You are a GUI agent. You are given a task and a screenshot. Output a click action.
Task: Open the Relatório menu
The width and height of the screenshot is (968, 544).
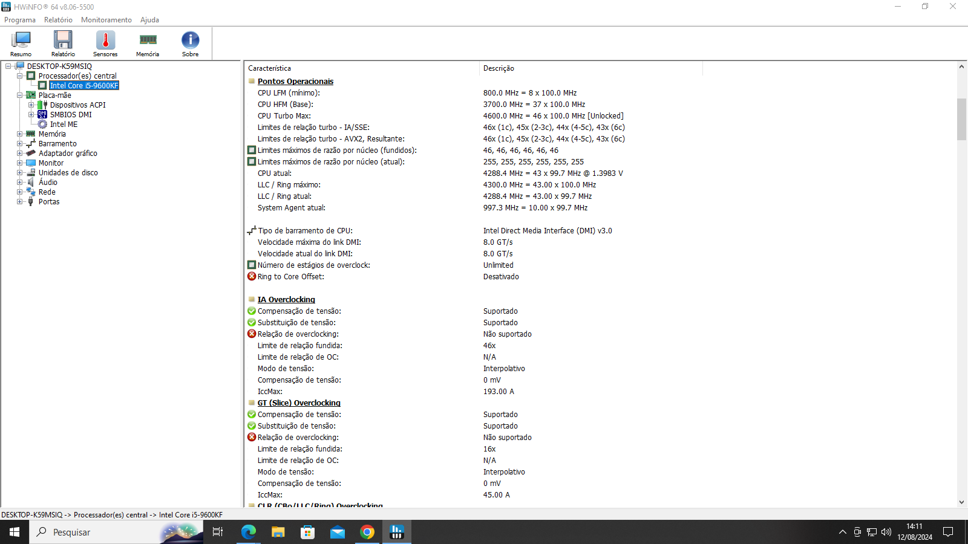pos(58,20)
